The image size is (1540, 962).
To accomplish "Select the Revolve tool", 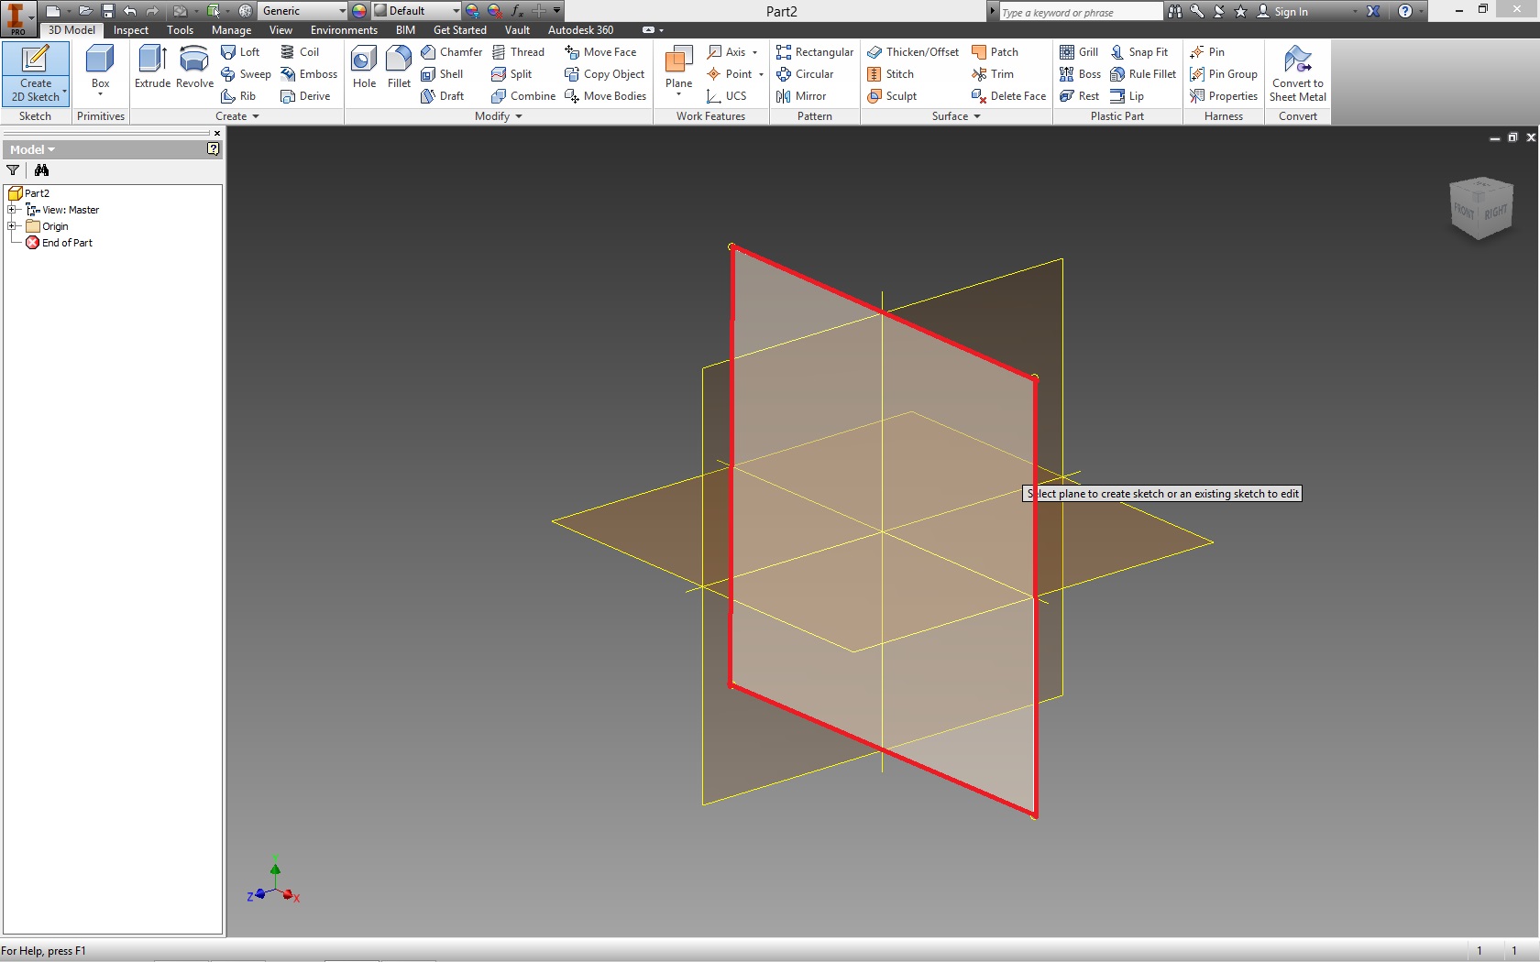I will coord(193,69).
